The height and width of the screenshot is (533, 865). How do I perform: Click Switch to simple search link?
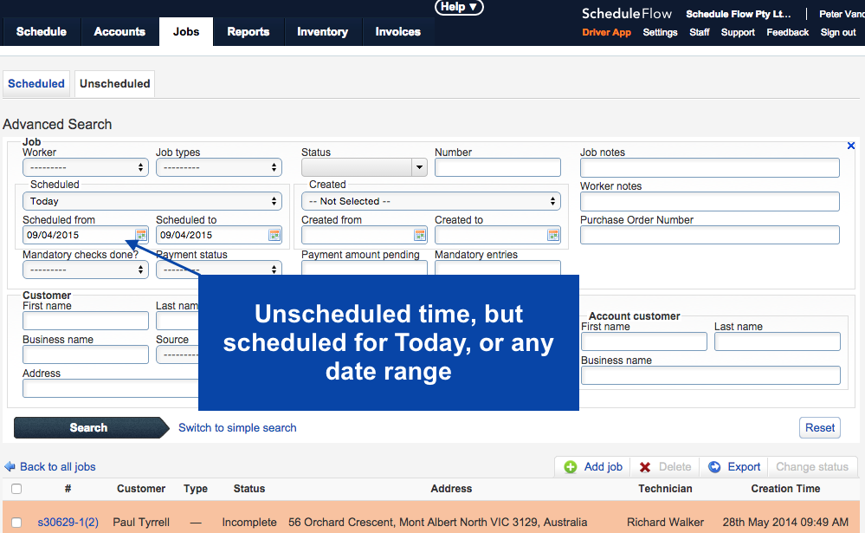(237, 427)
